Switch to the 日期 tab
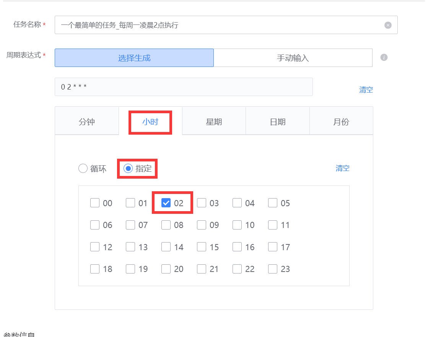The image size is (441, 337). pyautogui.click(x=277, y=120)
